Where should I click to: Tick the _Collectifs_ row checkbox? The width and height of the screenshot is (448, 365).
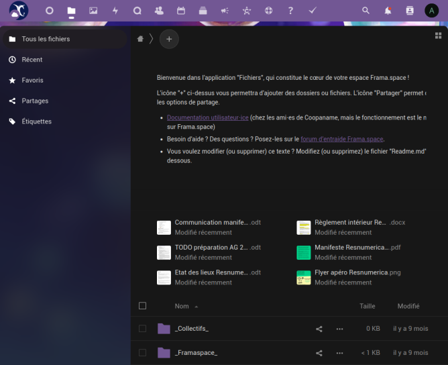click(x=142, y=328)
